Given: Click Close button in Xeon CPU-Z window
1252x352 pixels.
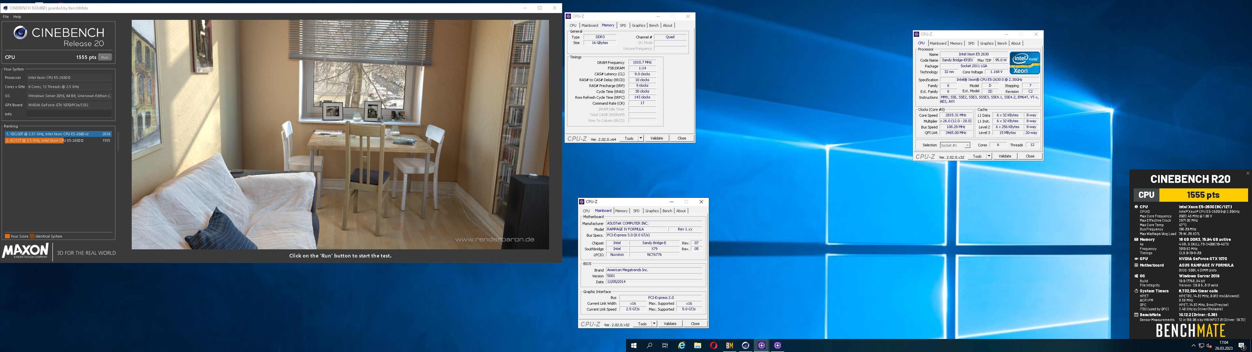Looking at the screenshot, I should pos(1030,156).
